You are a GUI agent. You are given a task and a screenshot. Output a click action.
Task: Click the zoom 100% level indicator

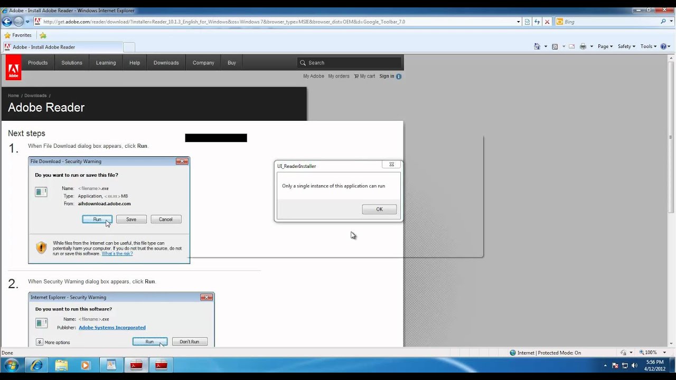pos(648,353)
